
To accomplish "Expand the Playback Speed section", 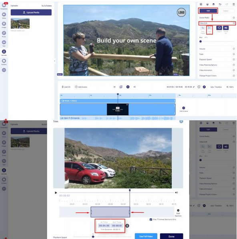I will coord(217,59).
